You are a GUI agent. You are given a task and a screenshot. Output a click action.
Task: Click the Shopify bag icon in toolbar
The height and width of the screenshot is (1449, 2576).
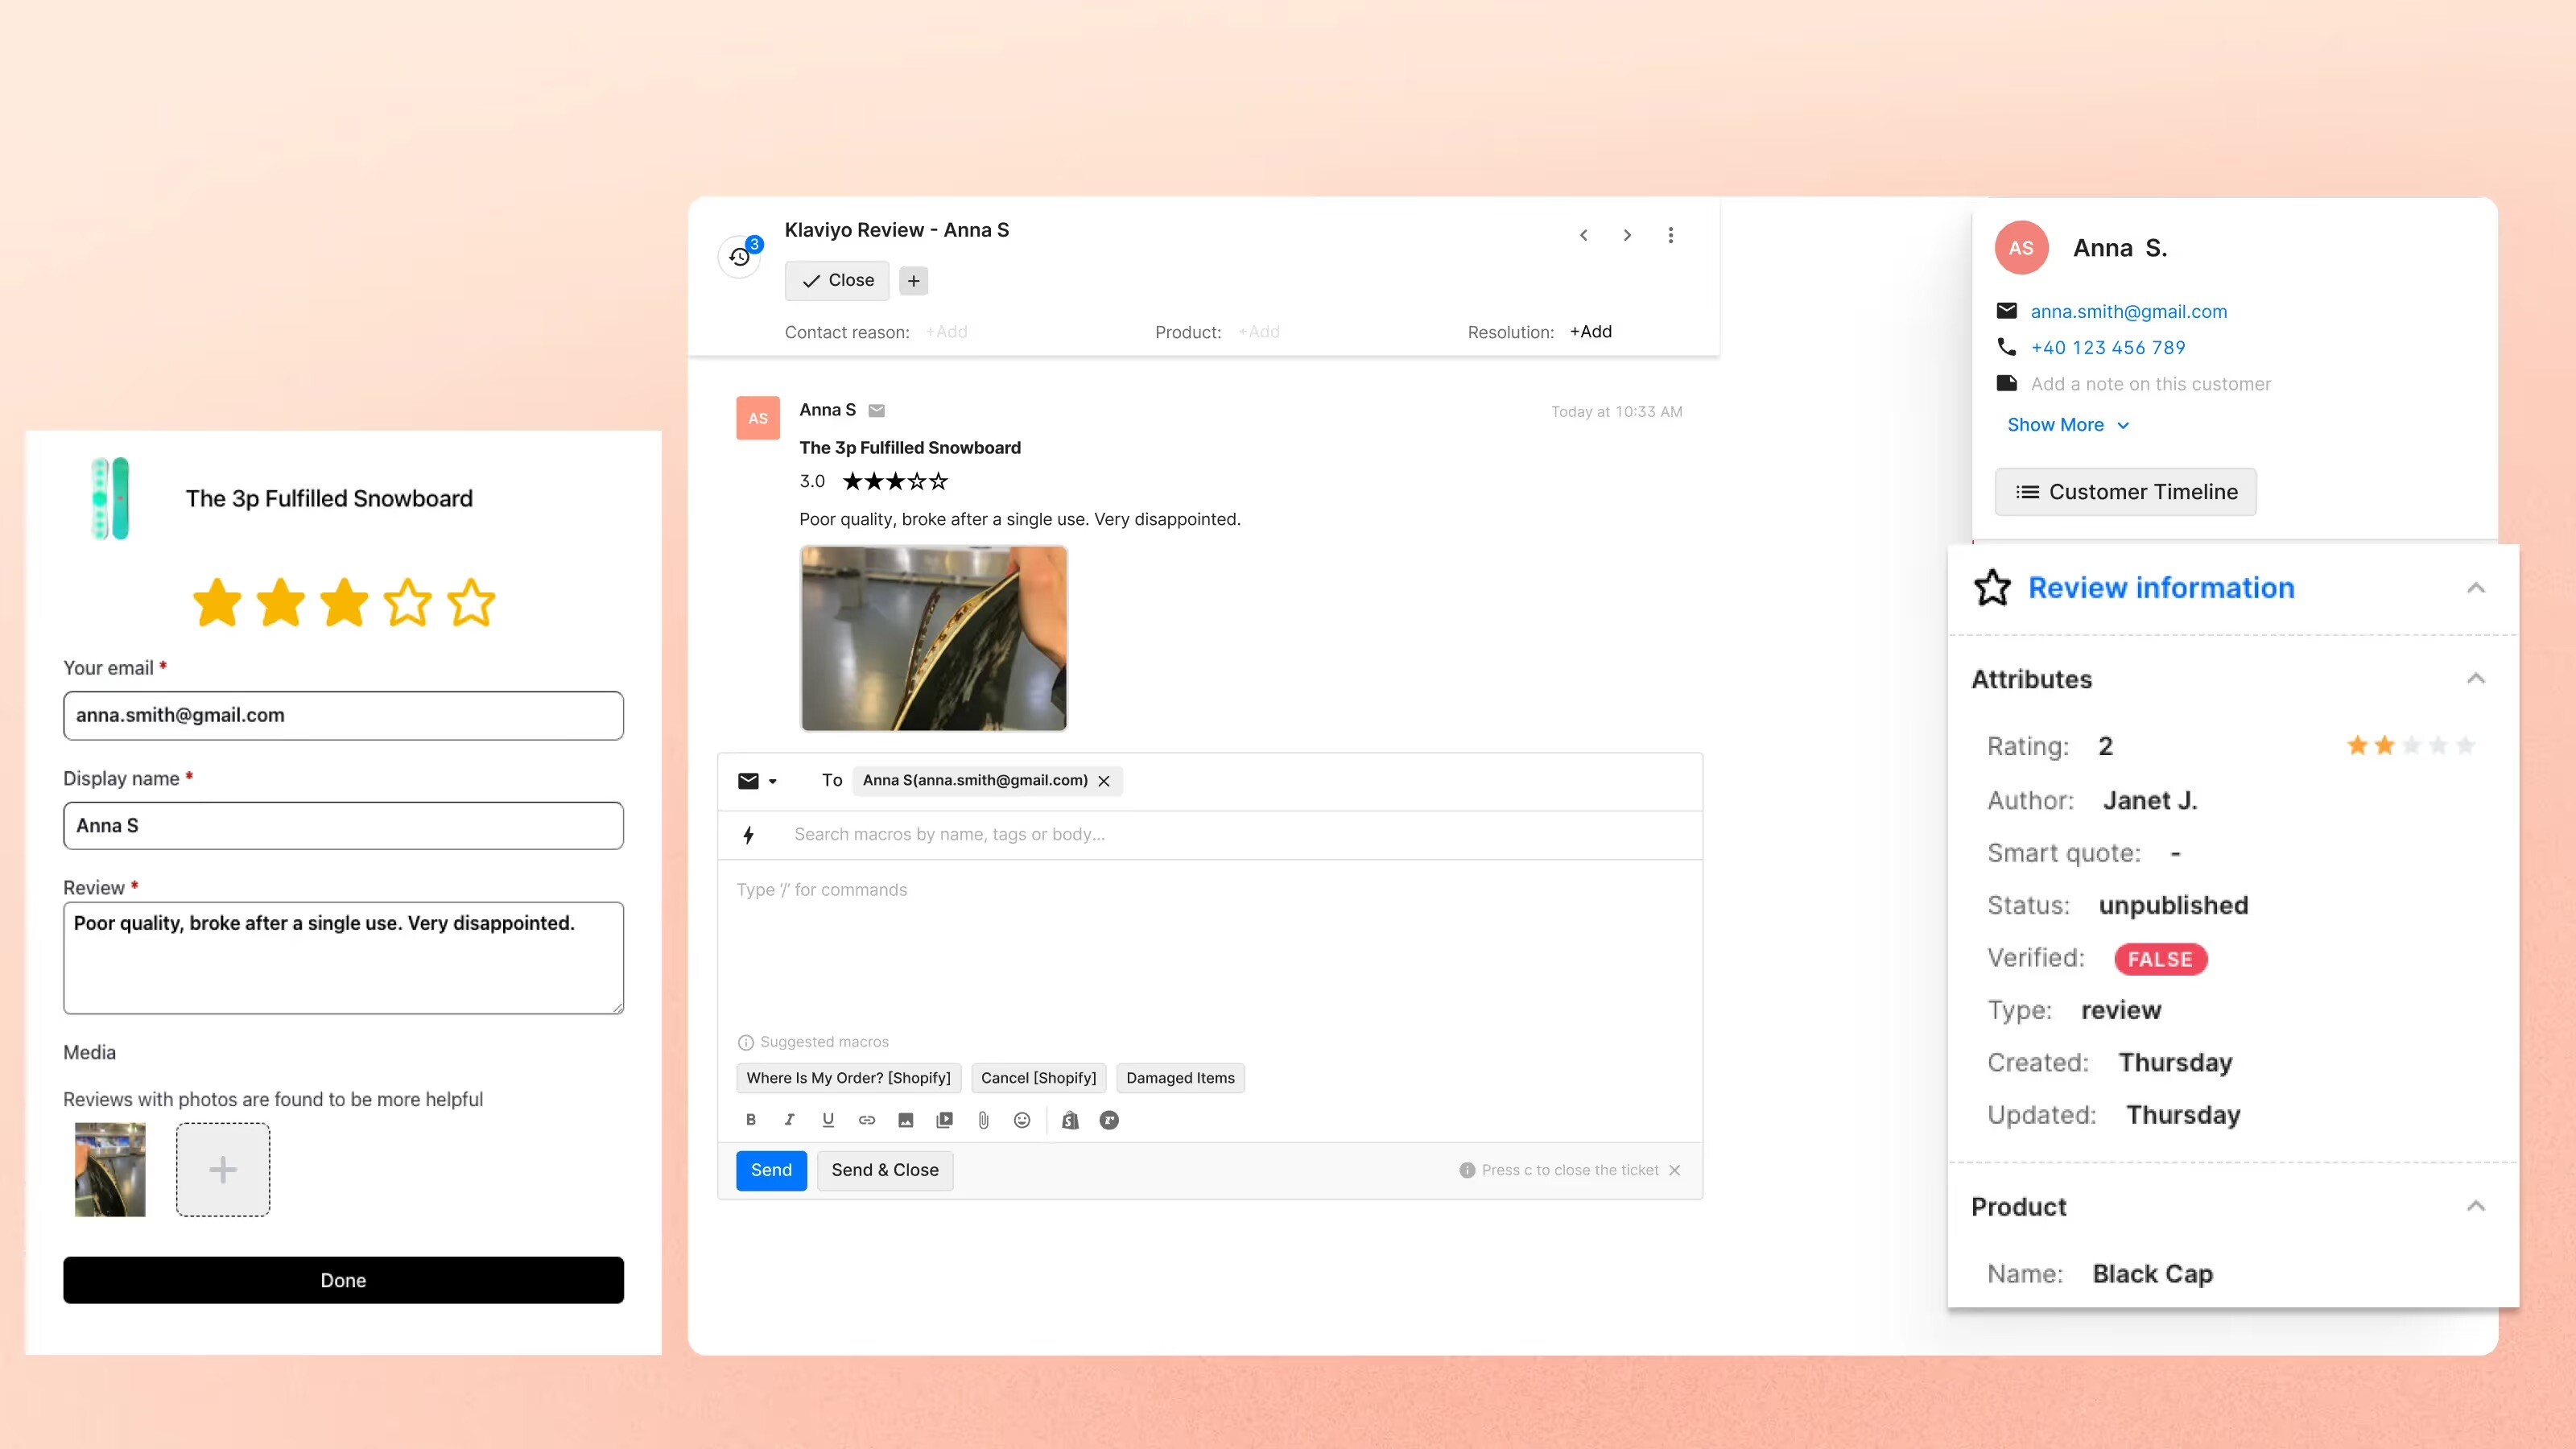click(x=1070, y=1120)
